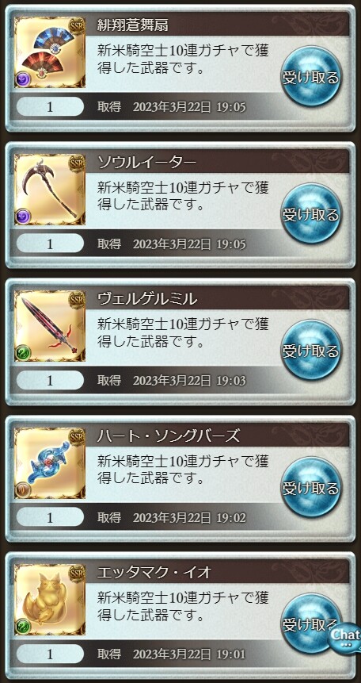Open the ハート・ソングバーズ weapon icon
Viewport: 361px width, 683px height.
(50, 462)
